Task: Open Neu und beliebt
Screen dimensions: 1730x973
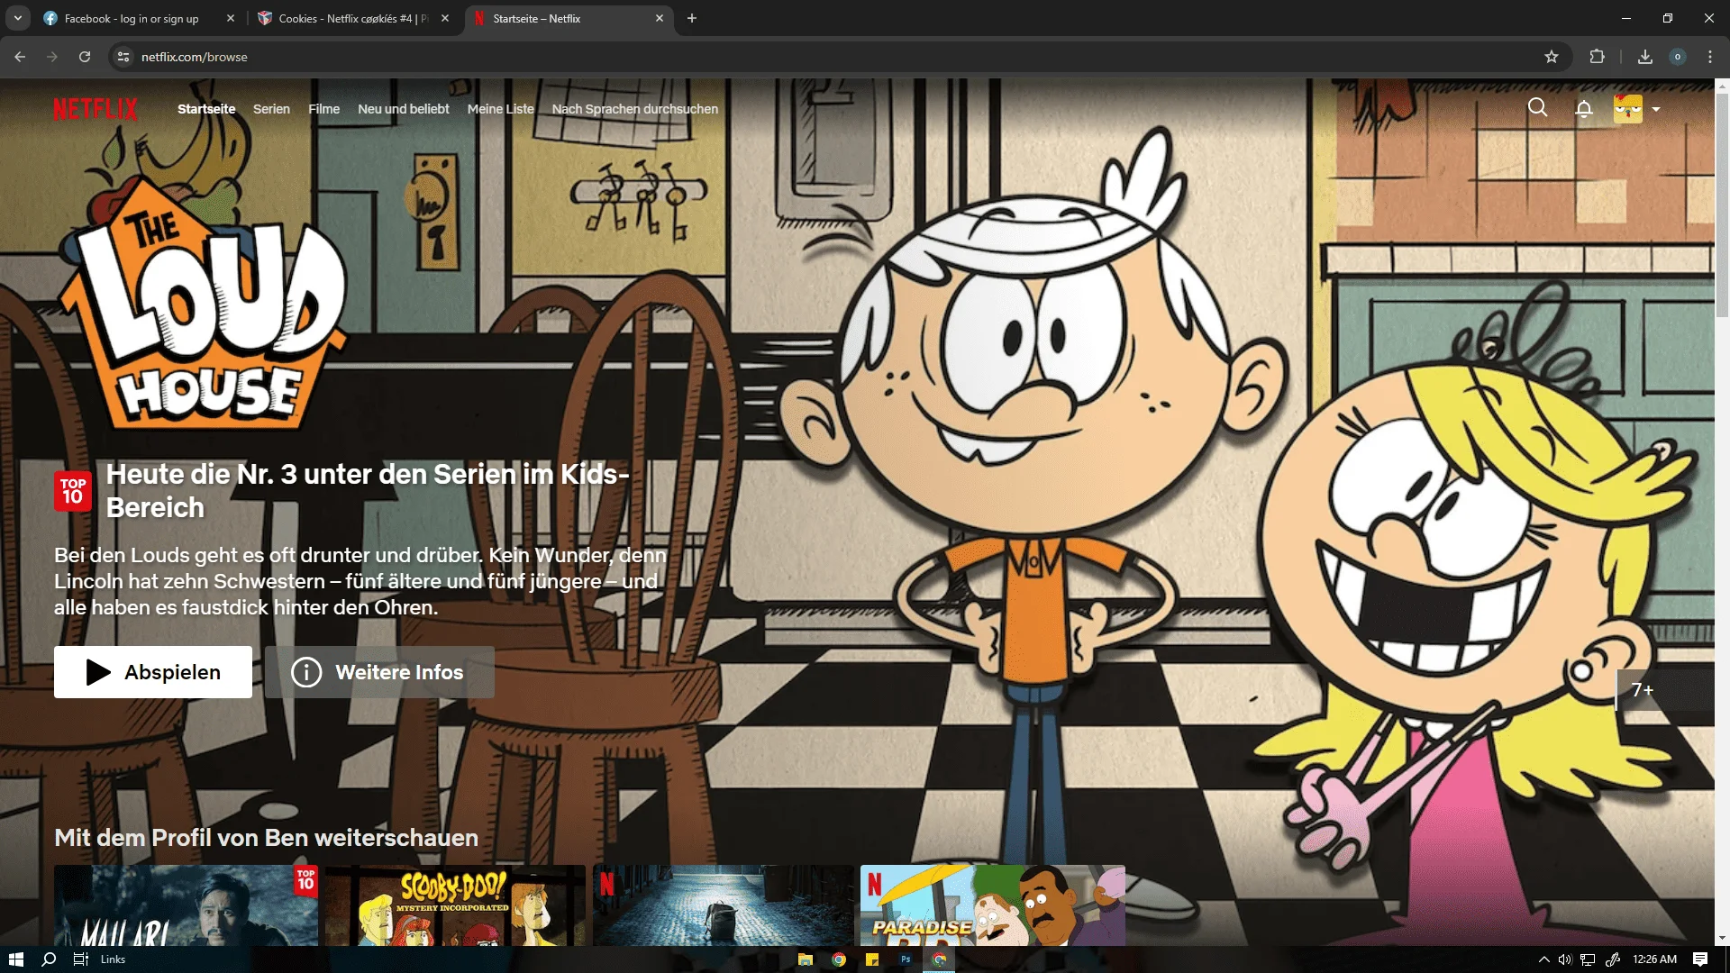Action: (x=404, y=109)
